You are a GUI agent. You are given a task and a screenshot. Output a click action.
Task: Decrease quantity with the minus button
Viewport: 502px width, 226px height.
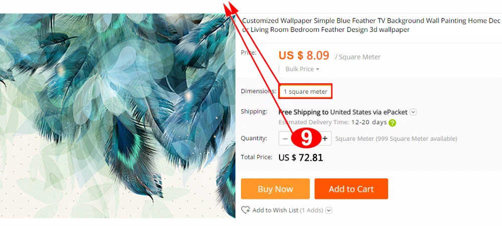pos(285,138)
